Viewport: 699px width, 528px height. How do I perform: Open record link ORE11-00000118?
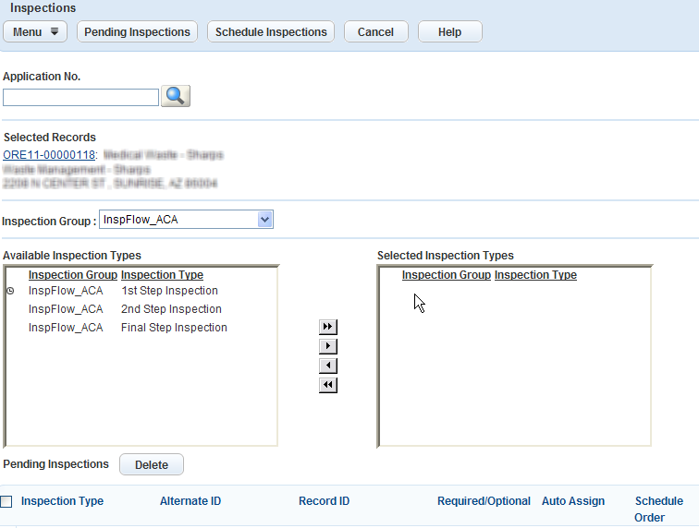pos(49,155)
